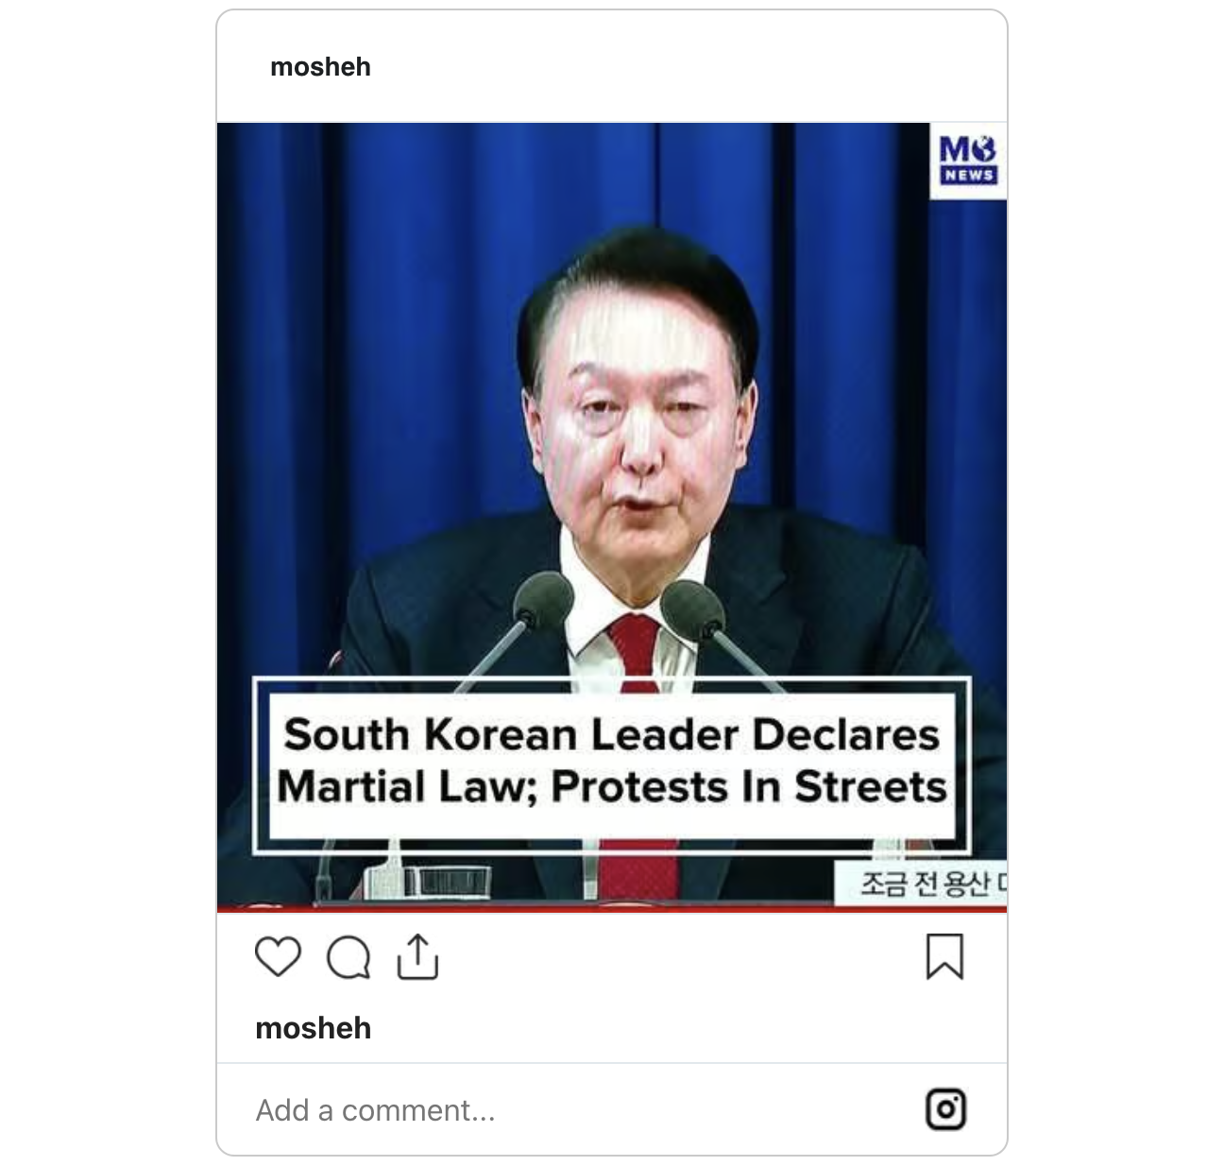
Task: Click the 'Martial Law; Protests In Streets' headline line
Action: point(612,786)
